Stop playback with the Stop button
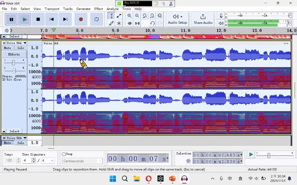The image size is (297, 185). [x=38, y=19]
